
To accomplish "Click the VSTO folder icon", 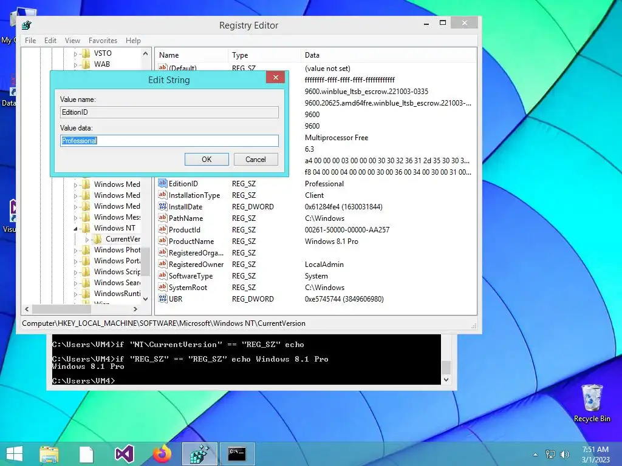I will click(86, 53).
